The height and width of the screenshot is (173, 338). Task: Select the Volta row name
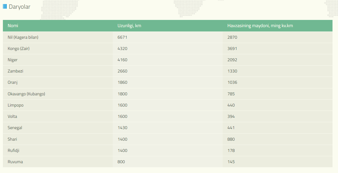[x=12, y=116]
